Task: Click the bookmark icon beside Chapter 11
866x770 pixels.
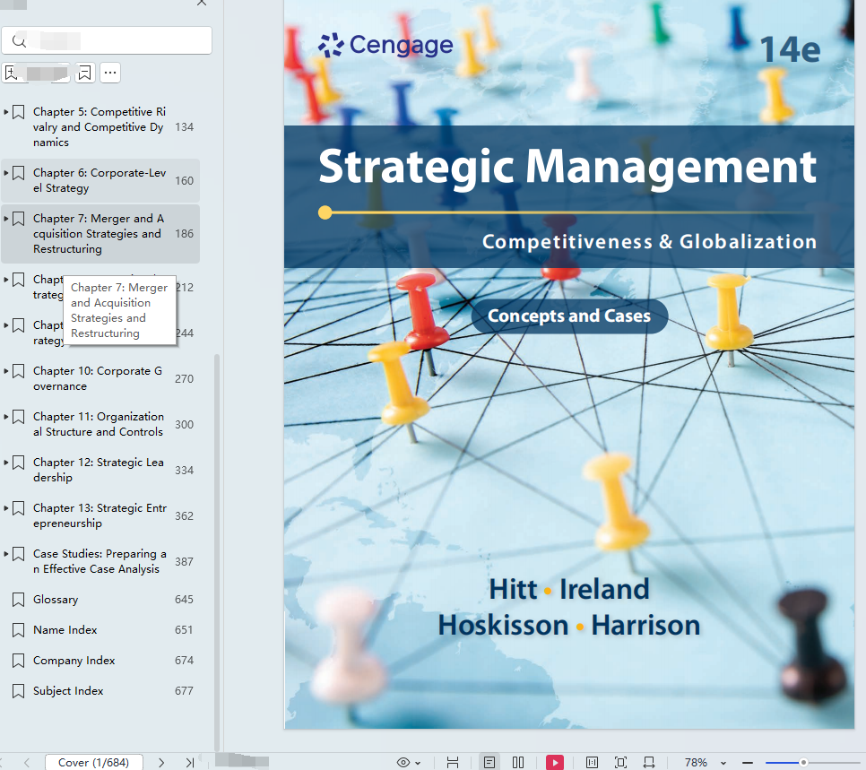Action: point(18,417)
